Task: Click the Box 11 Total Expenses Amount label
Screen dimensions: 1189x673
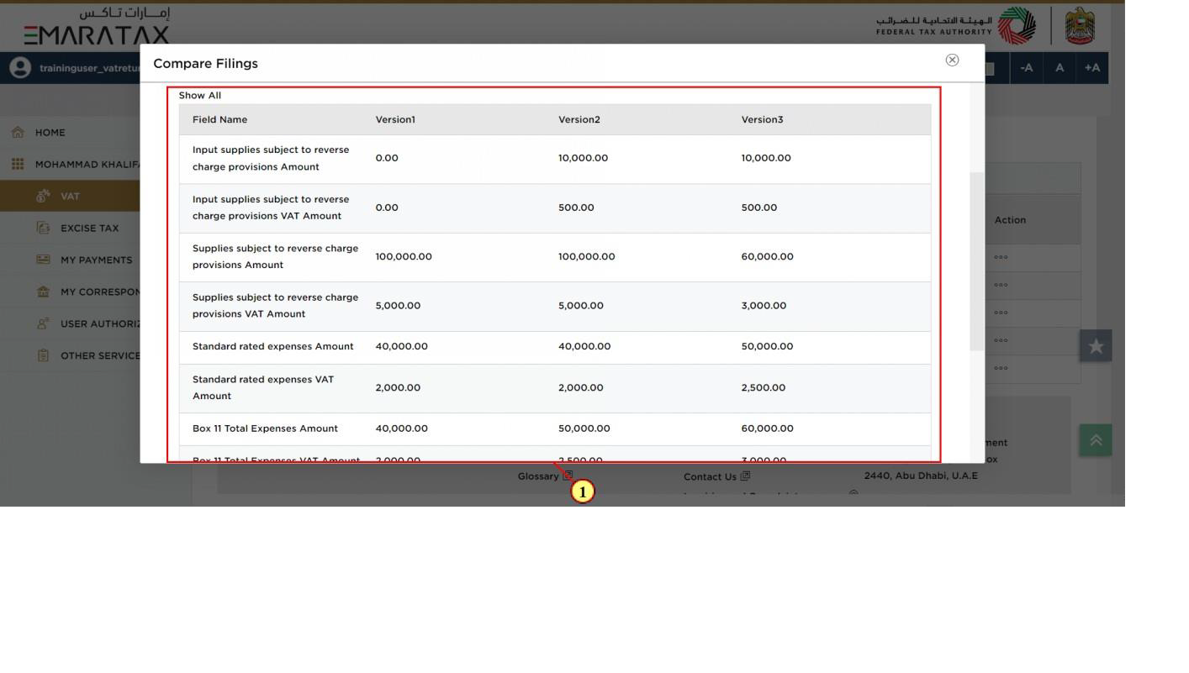Action: 265,429
